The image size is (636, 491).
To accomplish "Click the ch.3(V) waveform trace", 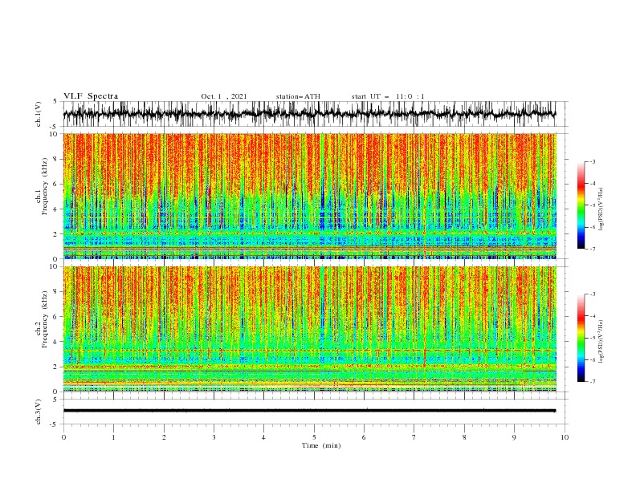I will [309, 411].
